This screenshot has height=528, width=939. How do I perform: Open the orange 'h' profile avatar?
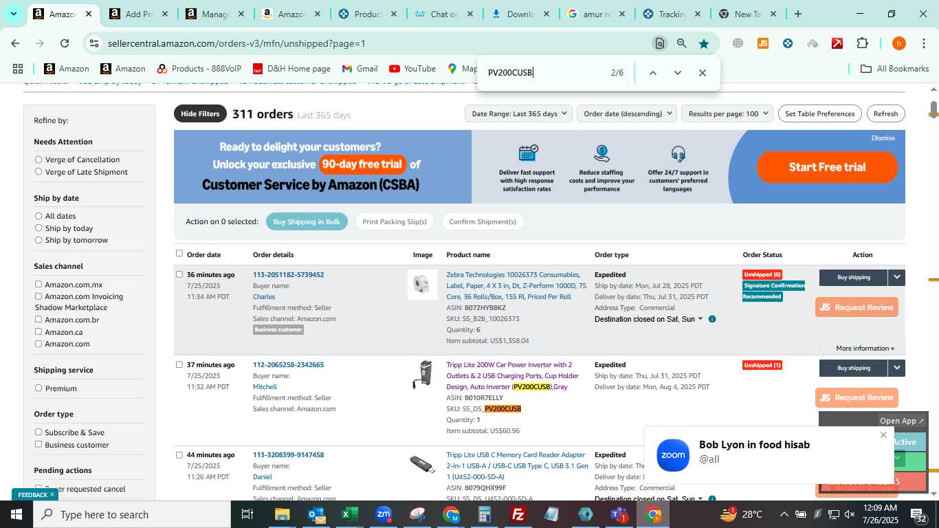click(x=899, y=43)
